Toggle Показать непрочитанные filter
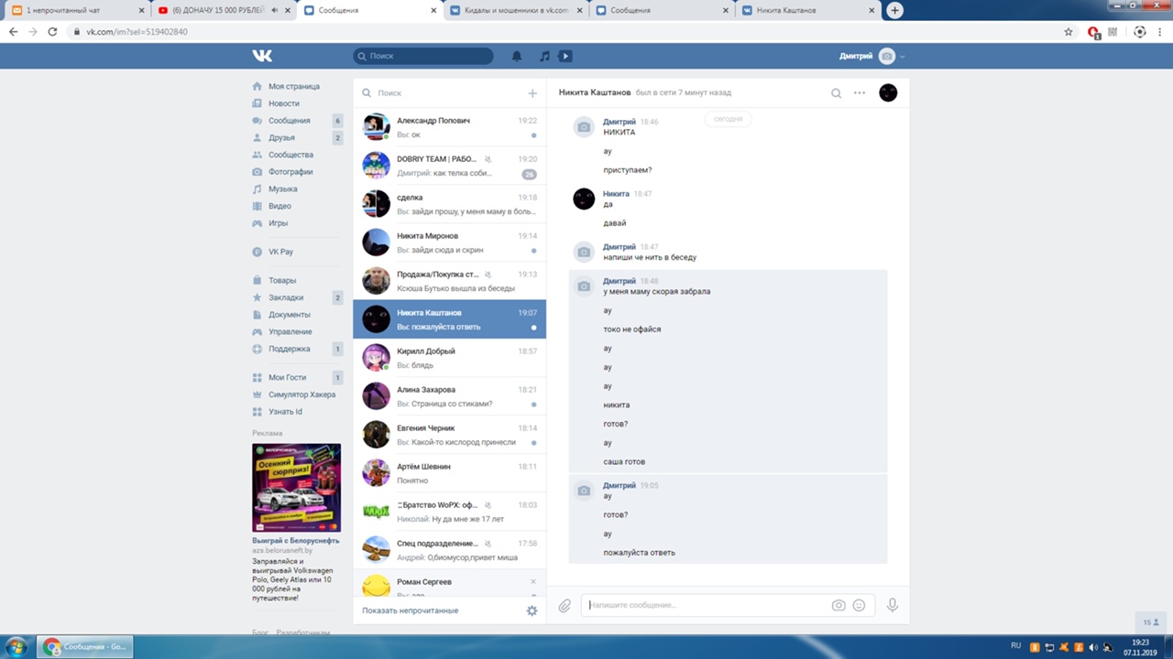1173x659 pixels. coord(410,610)
